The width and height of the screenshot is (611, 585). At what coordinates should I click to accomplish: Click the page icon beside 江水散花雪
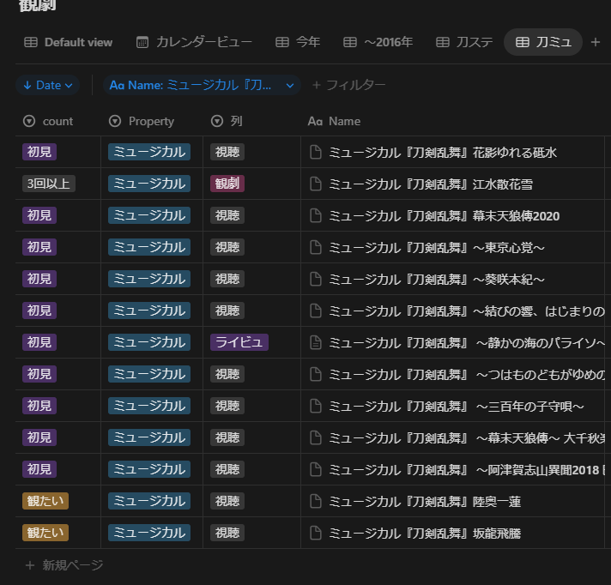click(x=315, y=184)
